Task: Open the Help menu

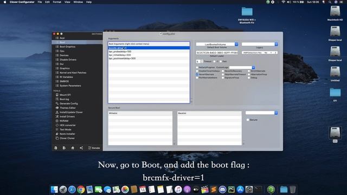Action: (89, 2)
